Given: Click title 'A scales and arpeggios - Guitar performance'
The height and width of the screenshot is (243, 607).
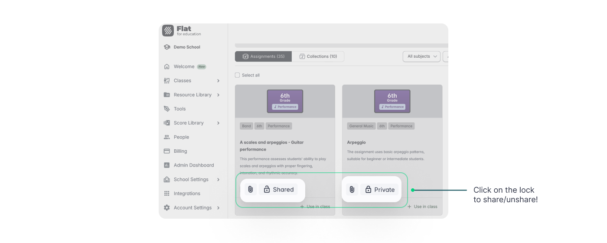Looking at the screenshot, I should point(272,146).
